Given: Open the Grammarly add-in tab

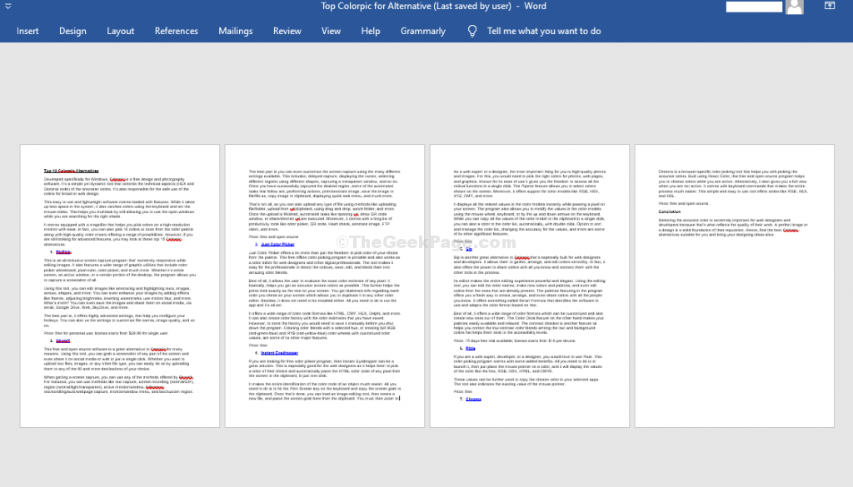Looking at the screenshot, I should 422,31.
